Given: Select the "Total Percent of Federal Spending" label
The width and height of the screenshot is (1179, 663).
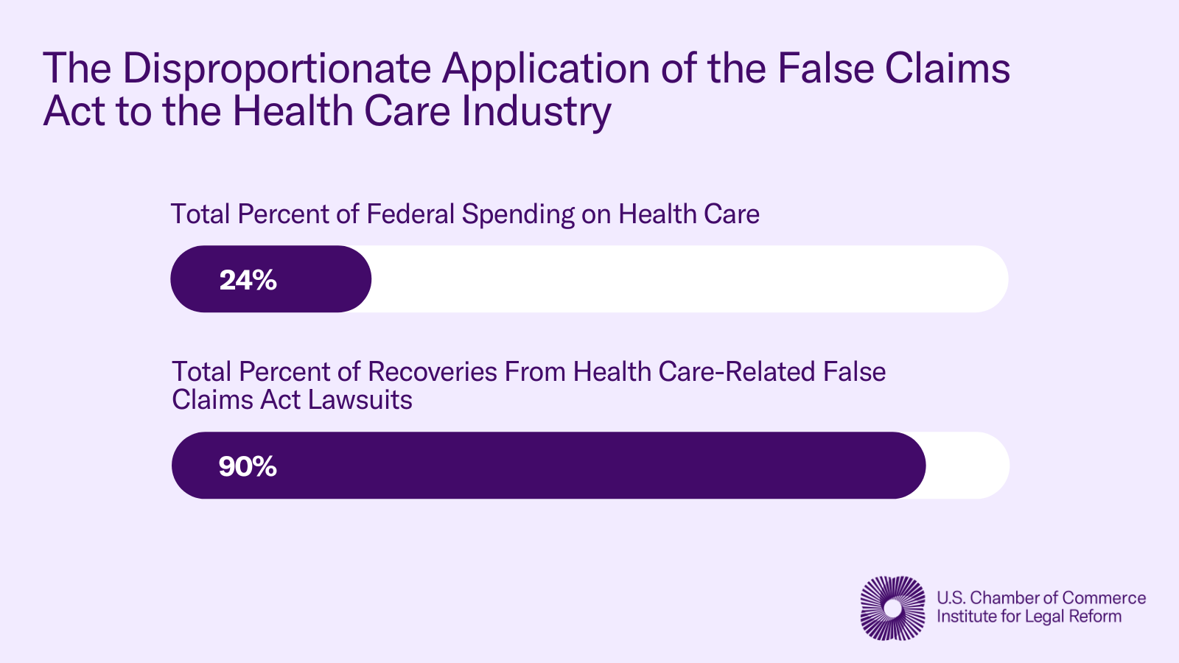Looking at the screenshot, I should pyautogui.click(x=372, y=214).
